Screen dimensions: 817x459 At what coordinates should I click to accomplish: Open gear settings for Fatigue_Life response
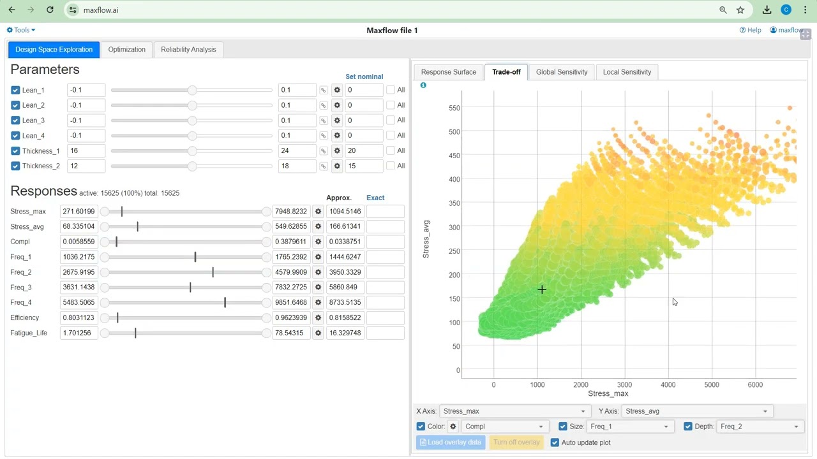pyautogui.click(x=318, y=333)
